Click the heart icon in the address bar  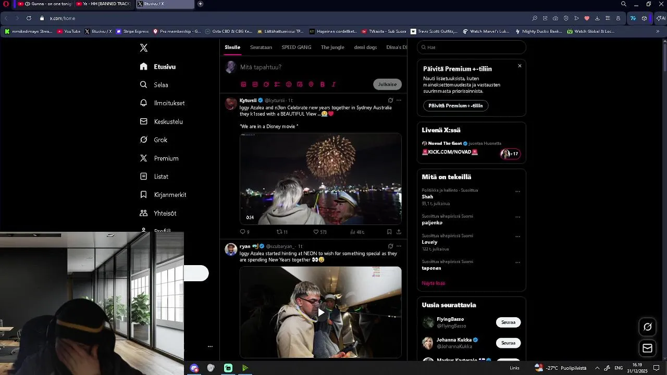[x=587, y=18]
